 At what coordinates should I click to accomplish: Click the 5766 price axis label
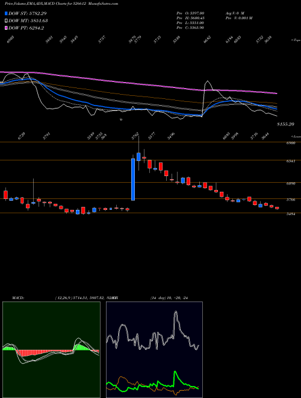click(290, 200)
